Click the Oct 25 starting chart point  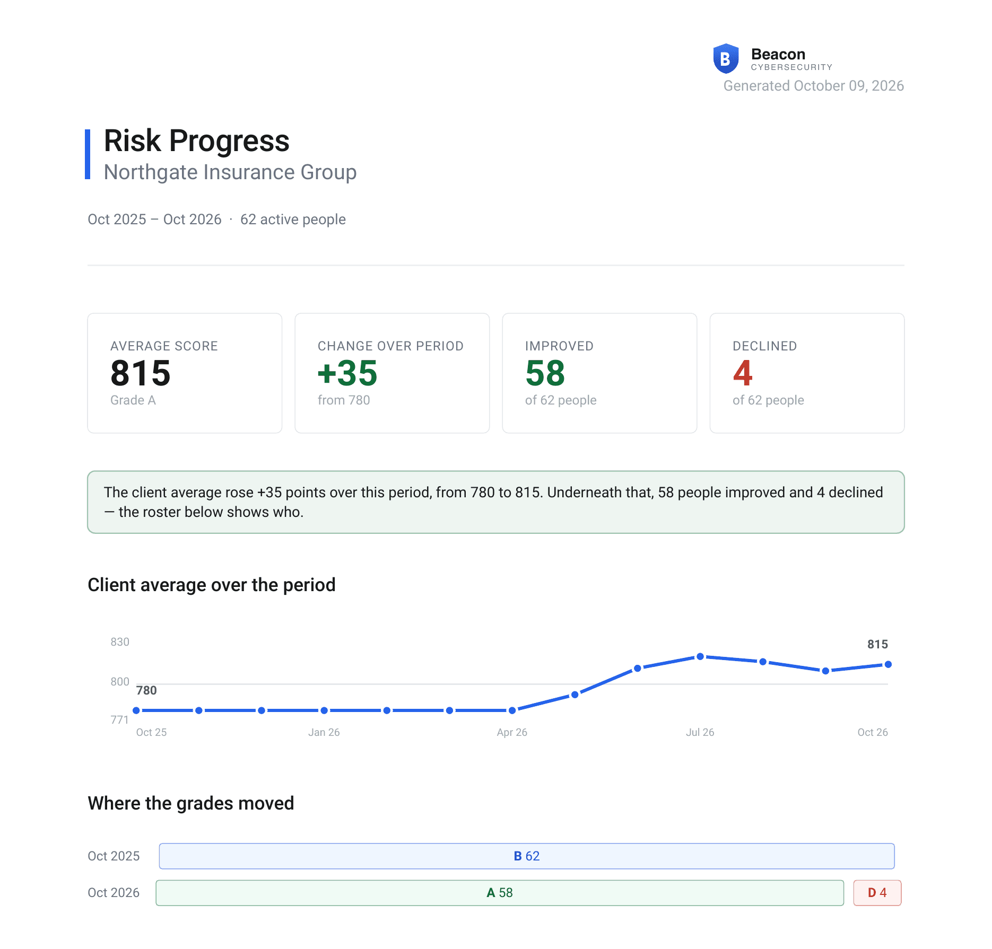(x=136, y=710)
